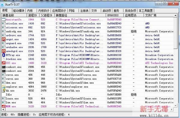The width and height of the screenshot is (180, 118).
Task: Click the AssistantSe process icon
Action: tap(4, 20)
